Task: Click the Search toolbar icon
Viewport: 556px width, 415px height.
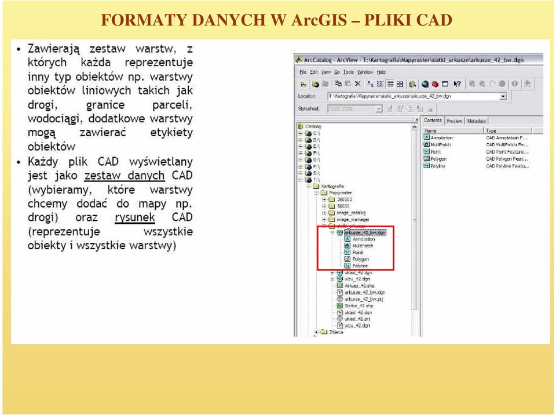Action: tap(412, 84)
